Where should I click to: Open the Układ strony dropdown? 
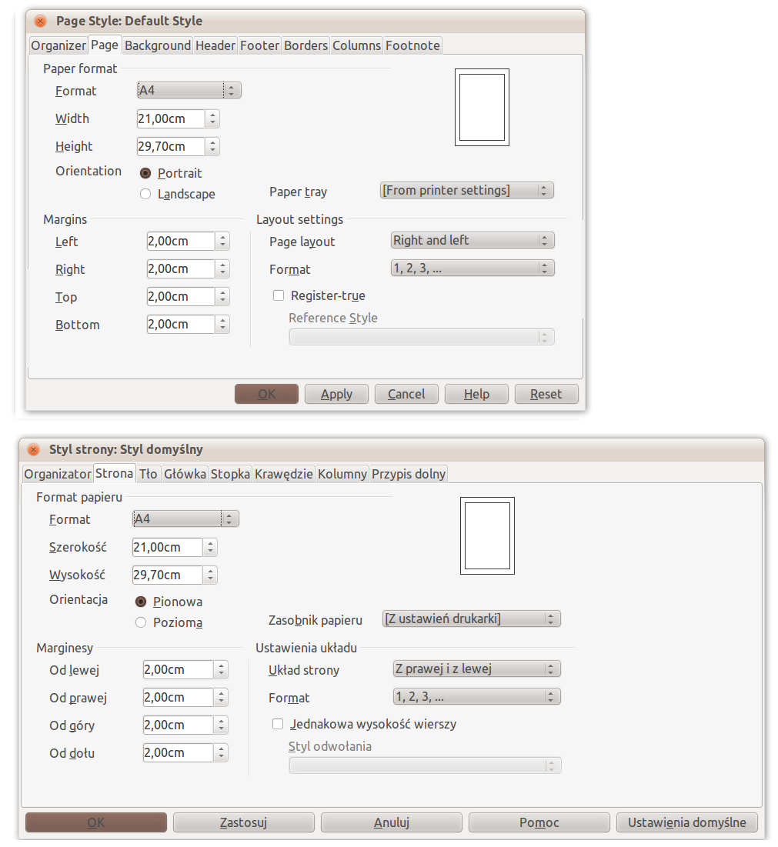[x=476, y=669]
